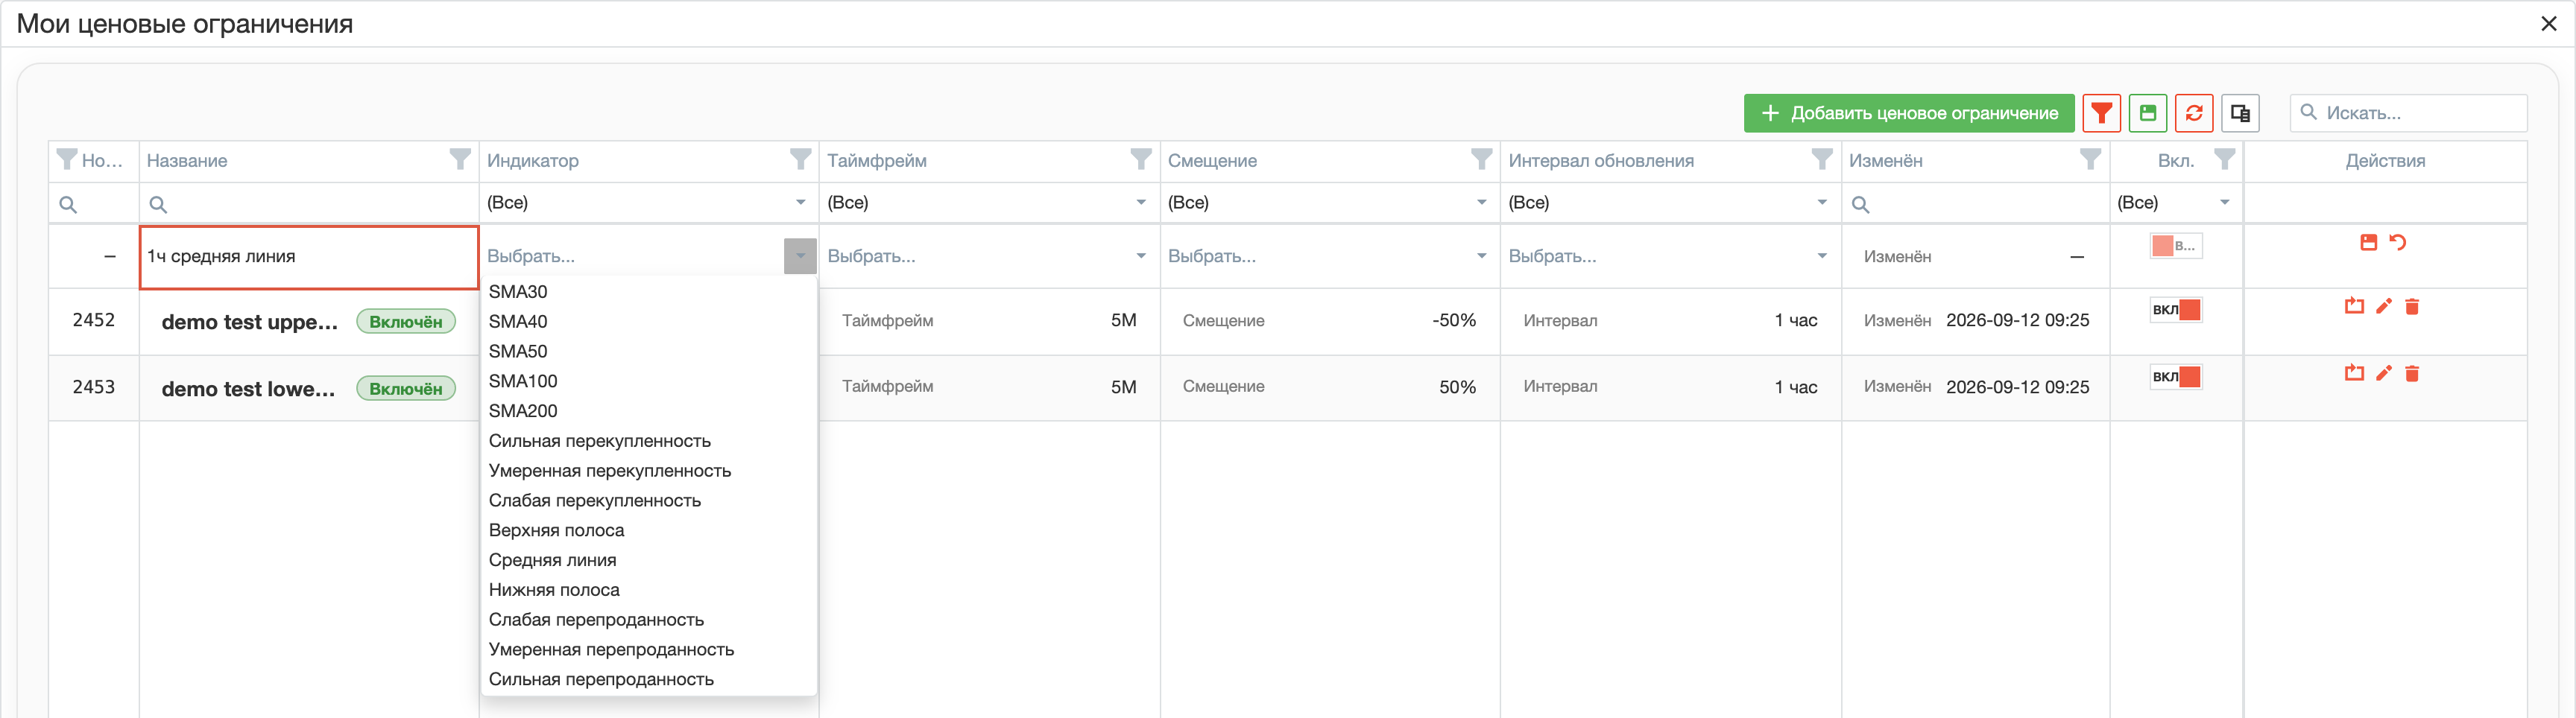Edit row 2452 with the pencil icon
This screenshot has height=718, width=2576.
click(x=2384, y=307)
